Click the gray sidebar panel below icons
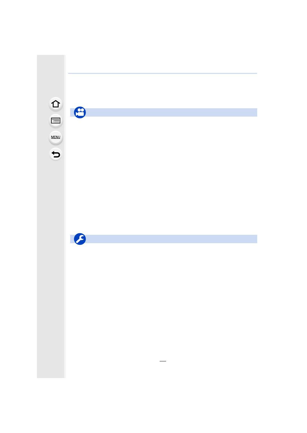Image resolution: width=307 pixels, height=433 pixels. [51, 270]
